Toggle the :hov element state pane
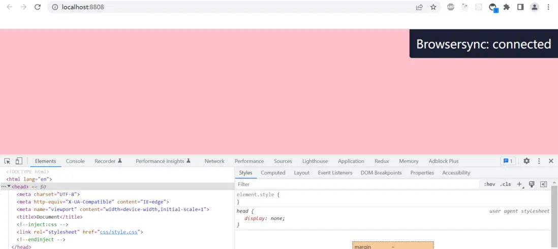Viewport: 558px width, 249px height. (x=489, y=184)
